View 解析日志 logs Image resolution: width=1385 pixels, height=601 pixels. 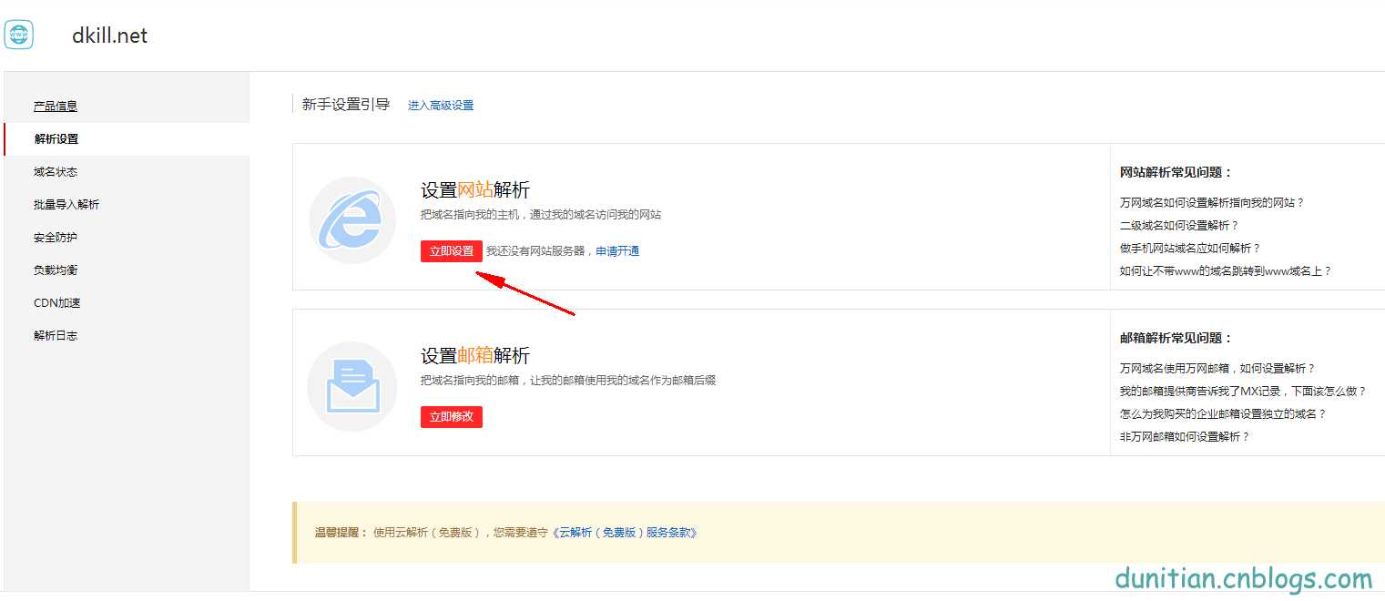point(56,335)
